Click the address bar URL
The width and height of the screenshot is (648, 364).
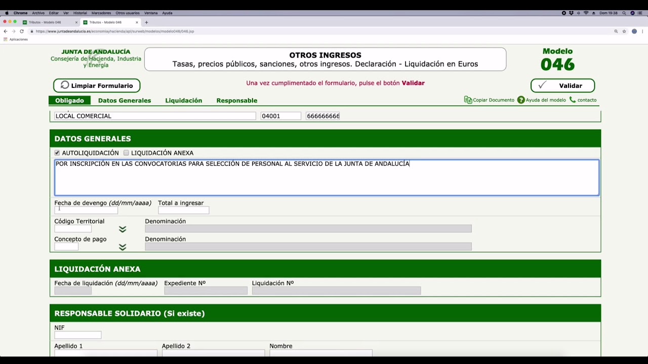[115, 31]
